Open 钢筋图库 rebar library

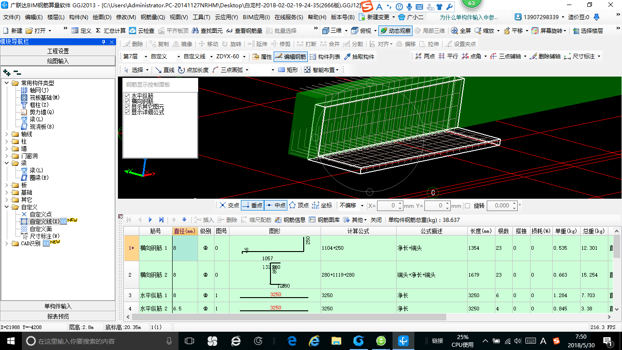[x=324, y=220]
